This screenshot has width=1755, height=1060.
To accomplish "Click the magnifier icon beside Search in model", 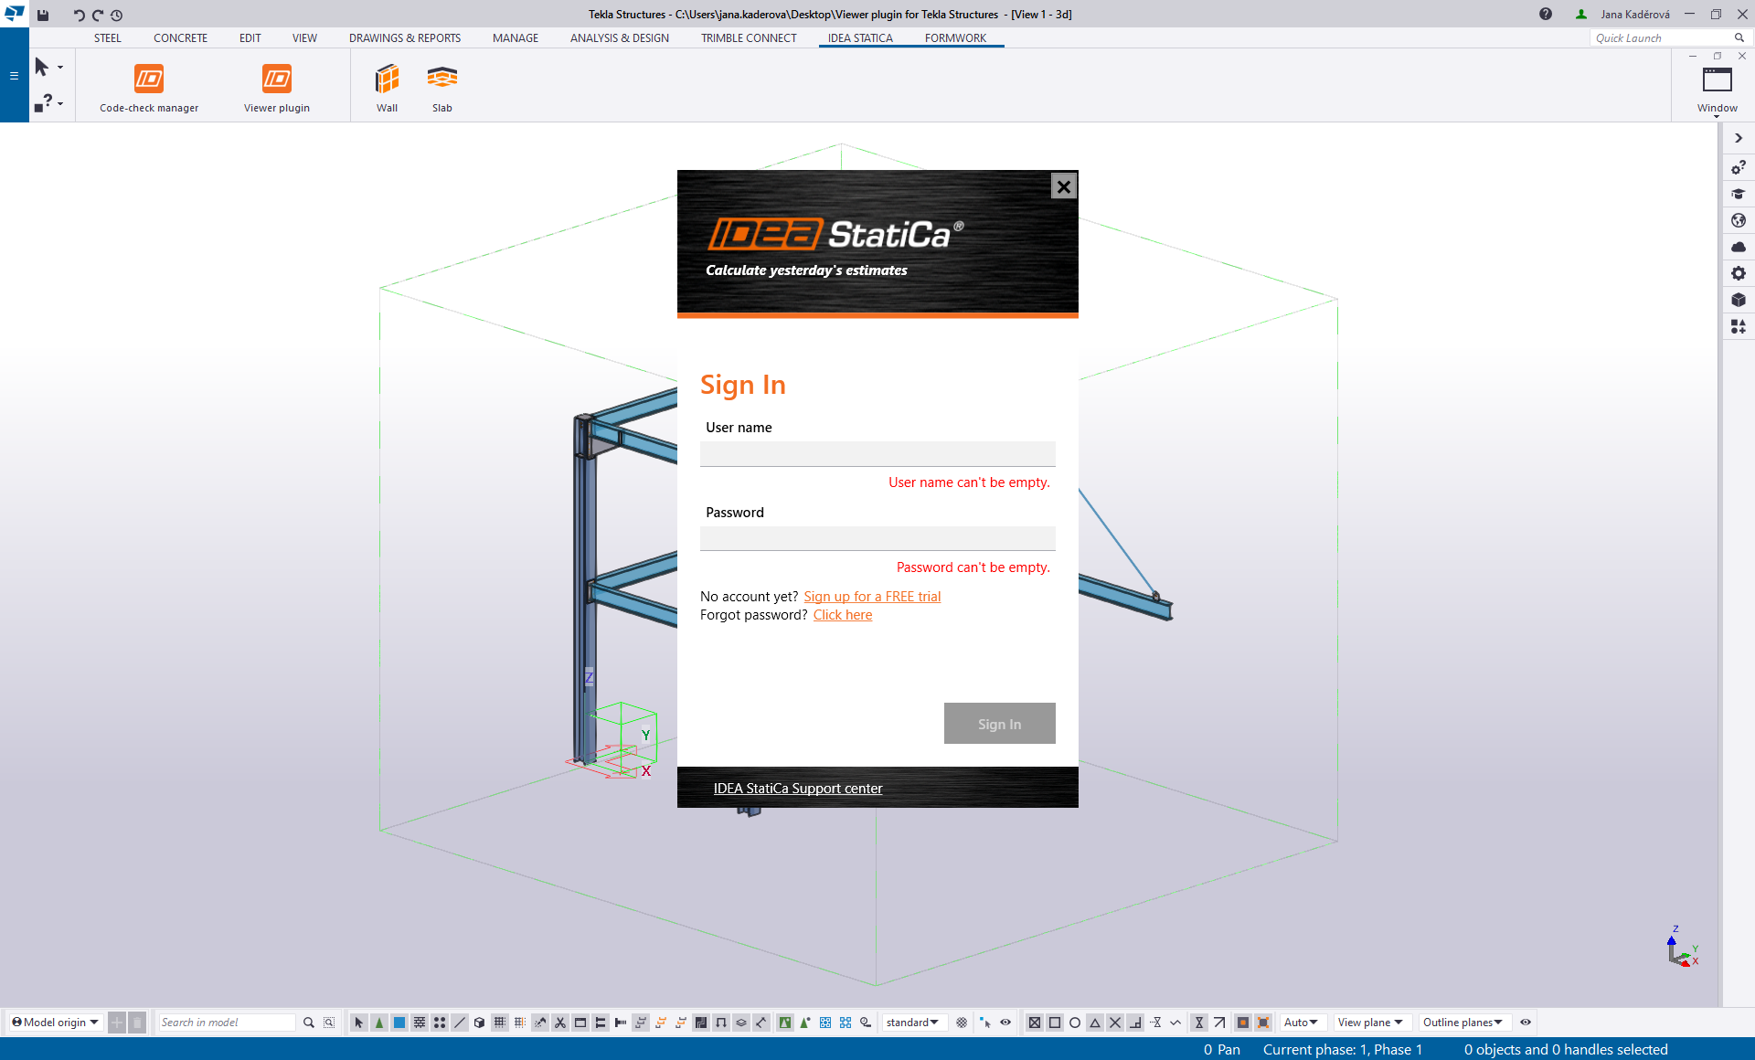I will pos(309,1023).
